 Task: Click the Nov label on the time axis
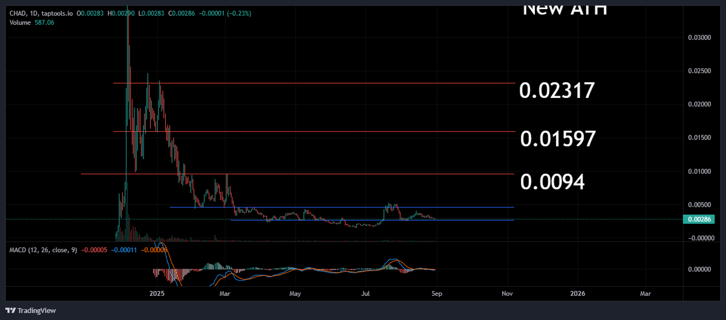507,293
